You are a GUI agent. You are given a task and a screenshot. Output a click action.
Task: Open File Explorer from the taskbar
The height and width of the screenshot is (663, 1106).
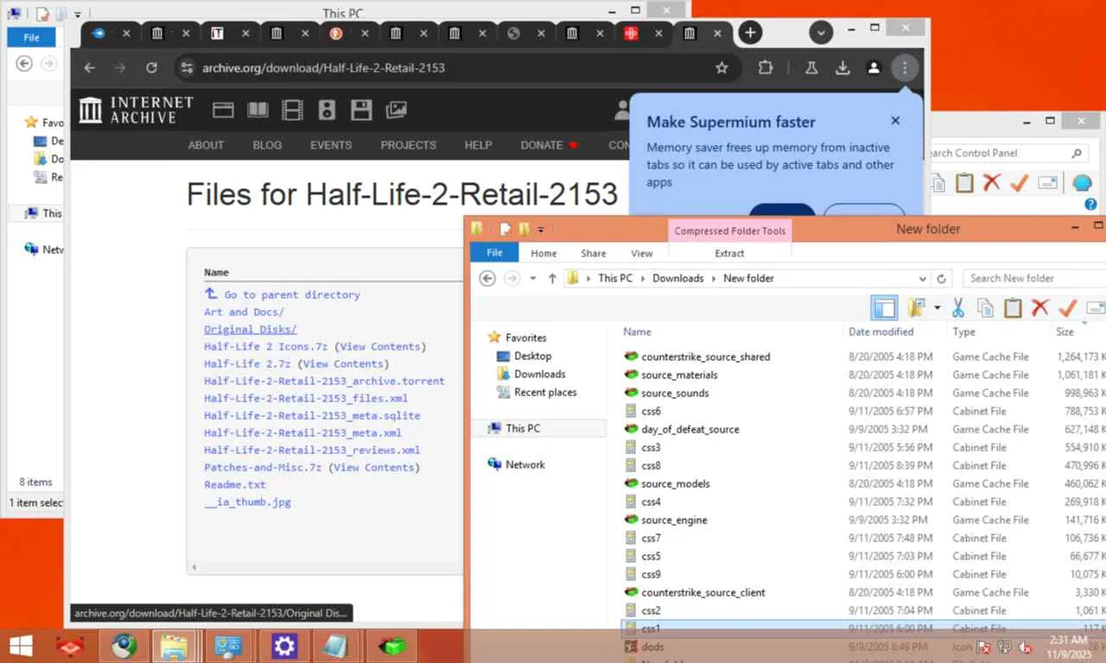click(x=175, y=646)
